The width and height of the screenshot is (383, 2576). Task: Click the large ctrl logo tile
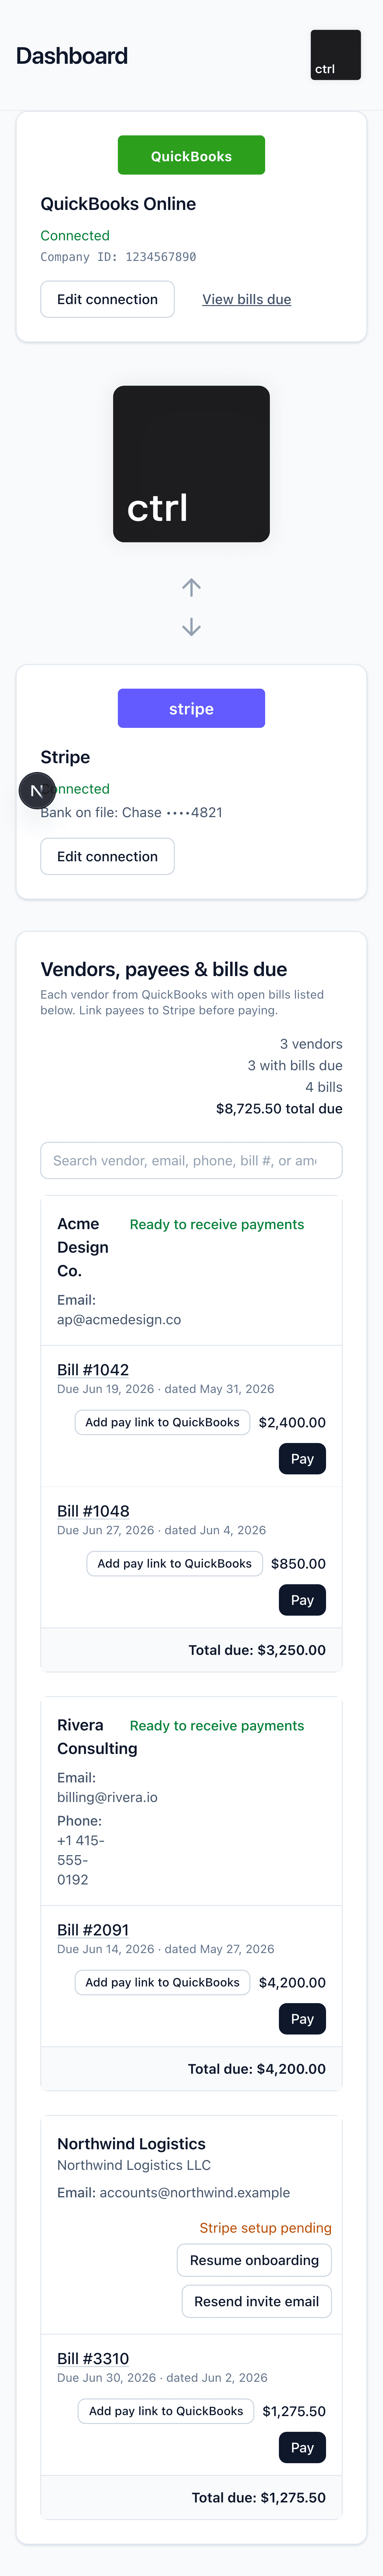(x=191, y=464)
